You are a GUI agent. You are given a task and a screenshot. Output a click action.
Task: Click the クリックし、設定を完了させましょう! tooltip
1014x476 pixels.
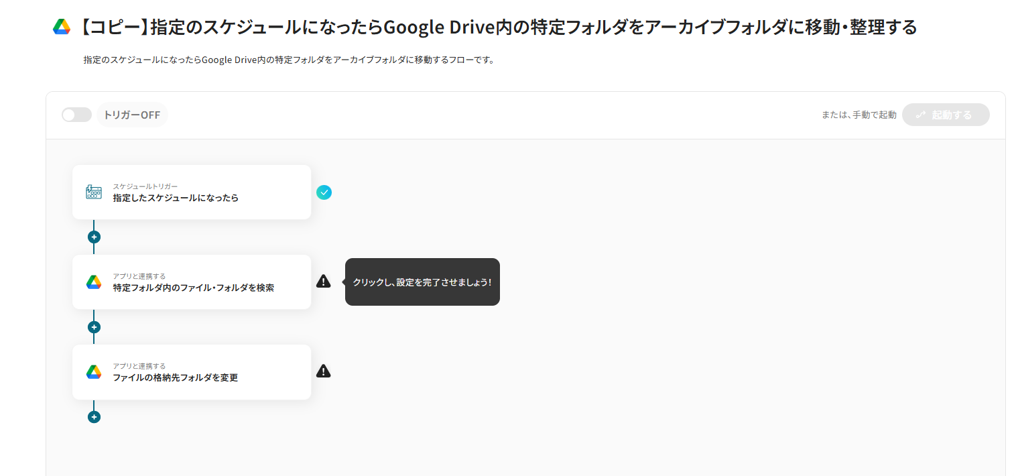pos(422,282)
